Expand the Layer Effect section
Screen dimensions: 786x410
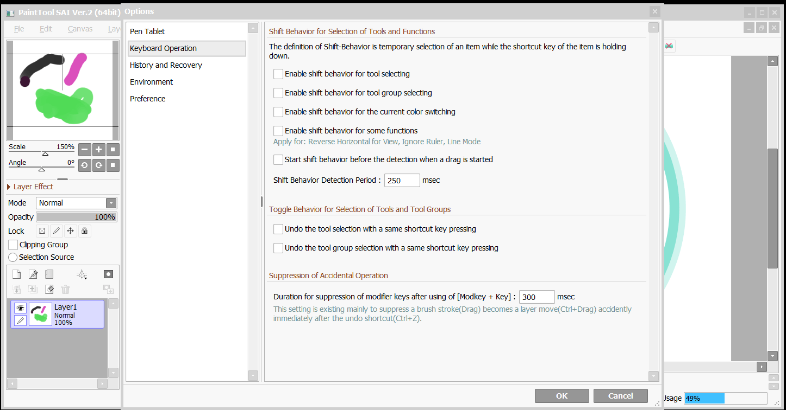9,187
